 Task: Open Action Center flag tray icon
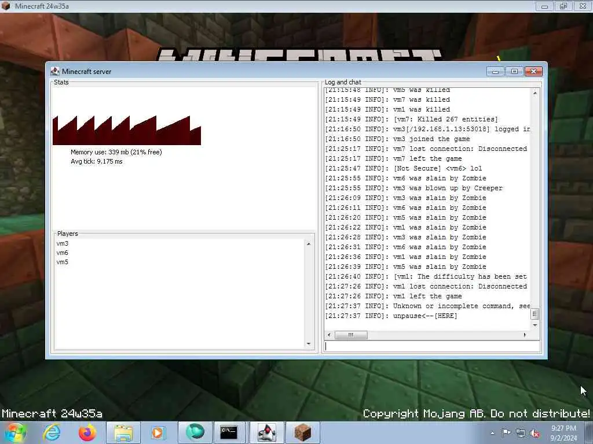point(506,432)
